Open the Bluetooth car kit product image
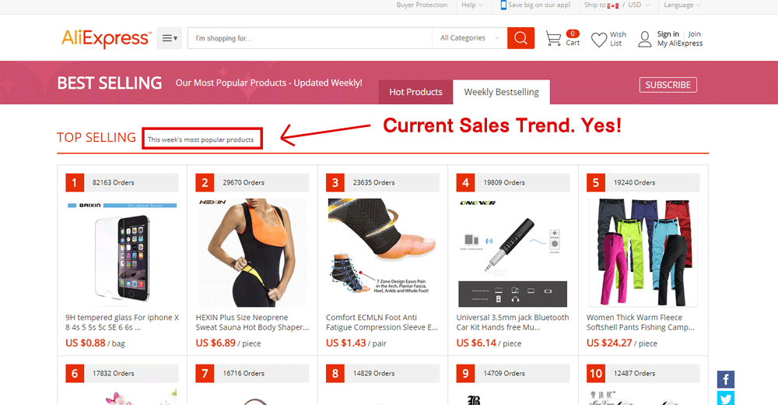Viewport: 778px width, 405px height. 513,253
